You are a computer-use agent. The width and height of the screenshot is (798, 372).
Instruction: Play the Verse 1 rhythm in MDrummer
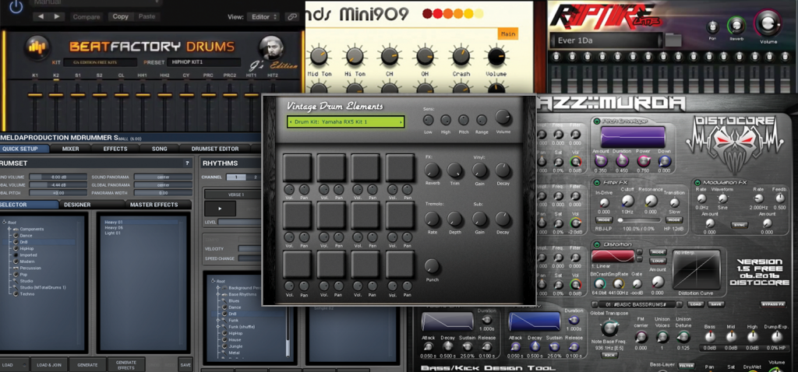pyautogui.click(x=220, y=209)
